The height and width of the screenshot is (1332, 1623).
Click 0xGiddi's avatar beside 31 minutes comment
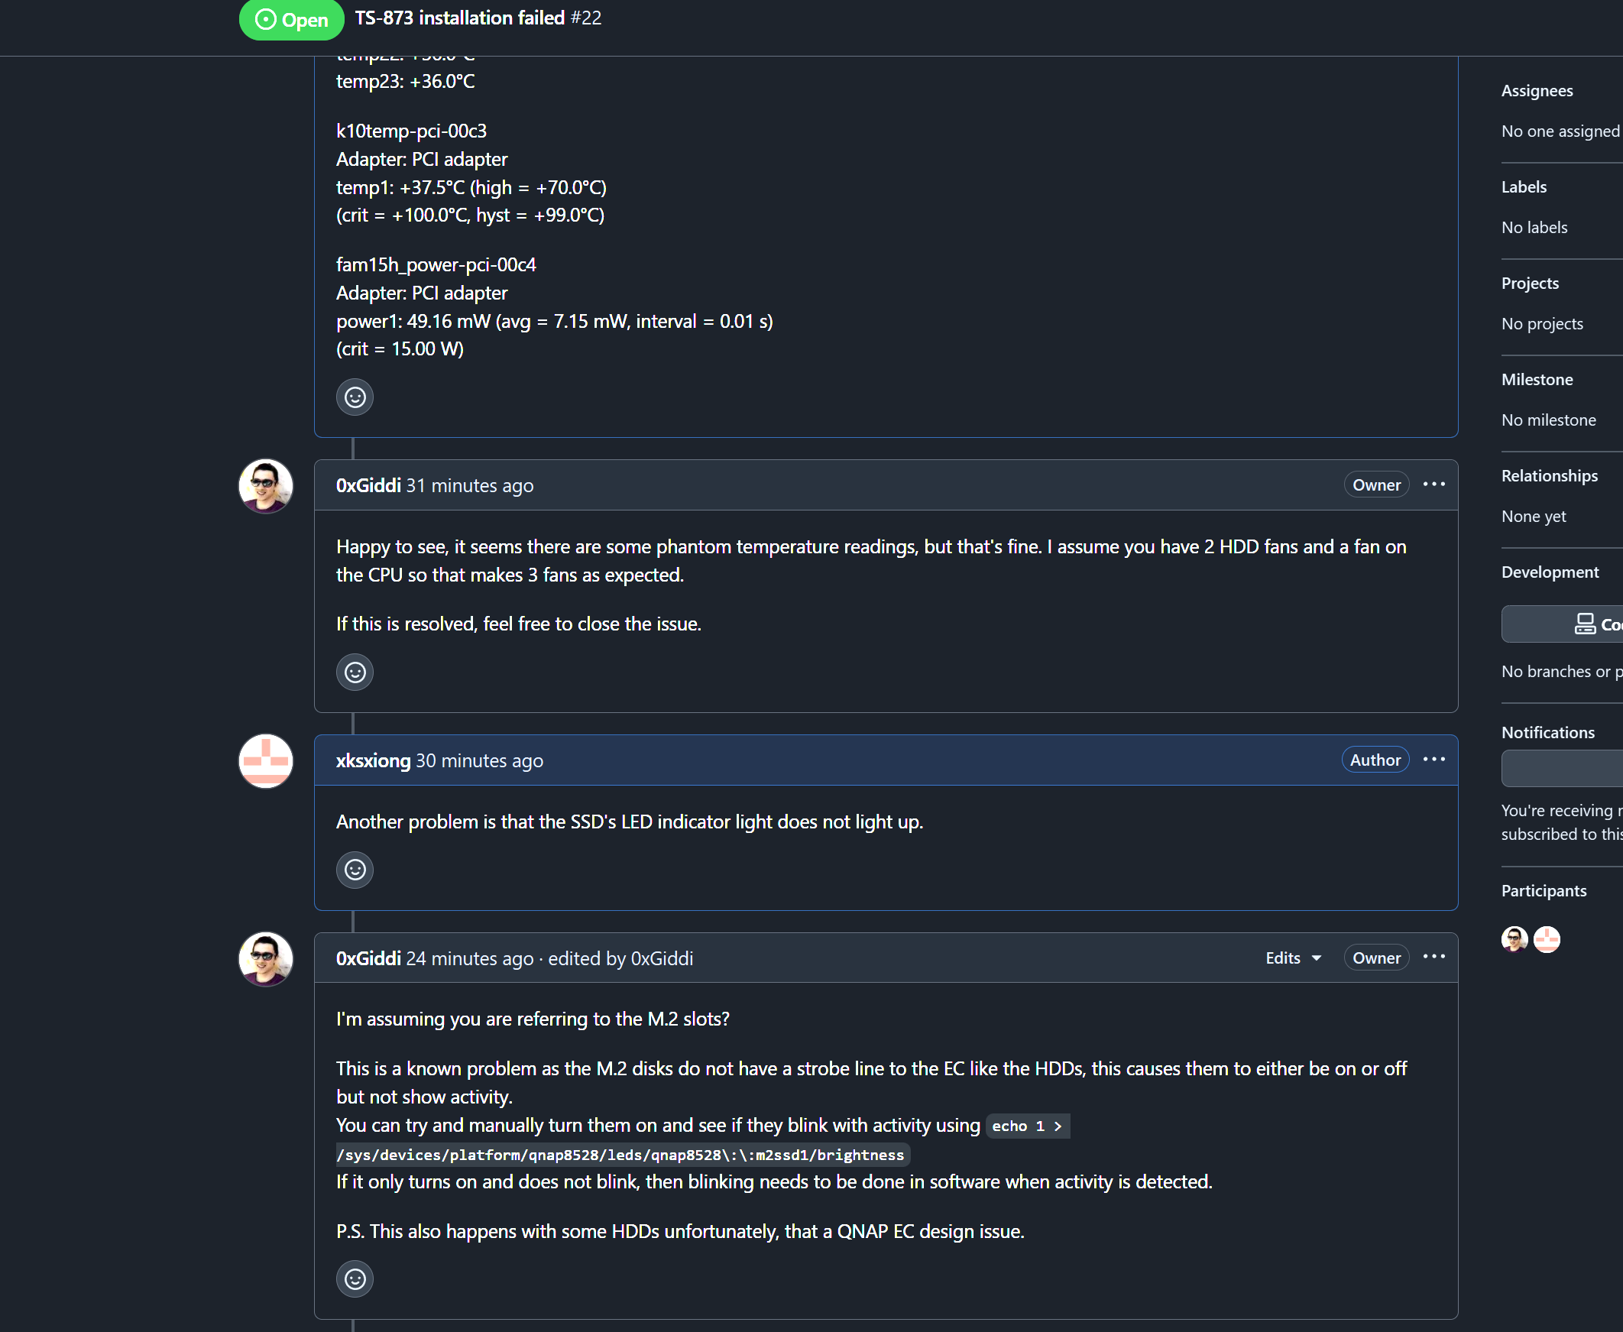coord(265,486)
